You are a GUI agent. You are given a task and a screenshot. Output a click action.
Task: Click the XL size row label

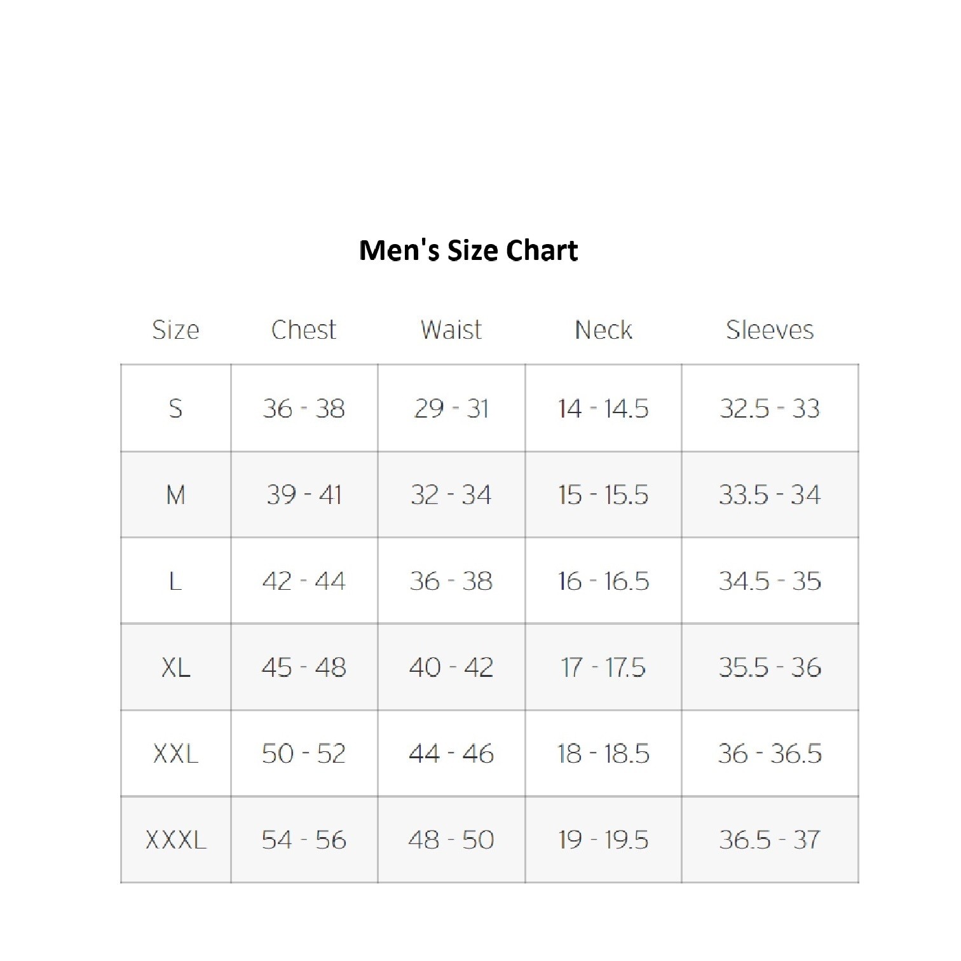[175, 667]
